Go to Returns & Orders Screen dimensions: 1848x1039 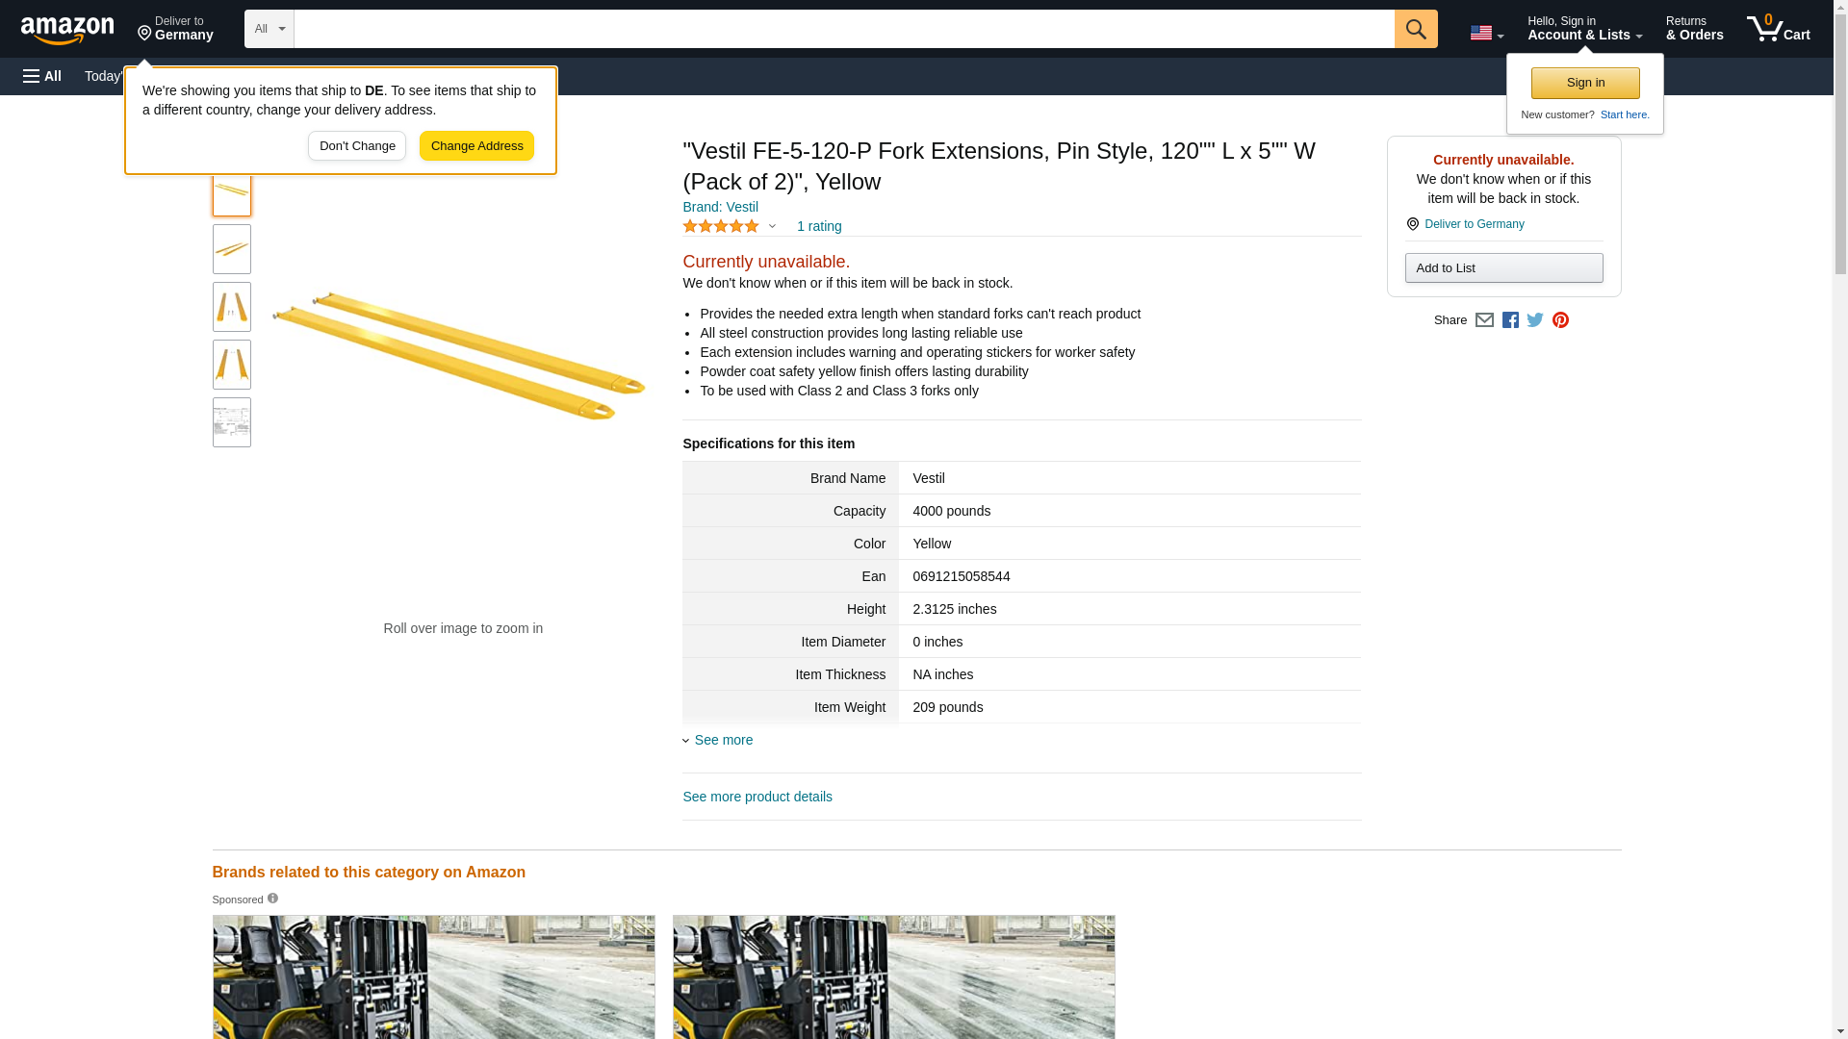[1694, 29]
